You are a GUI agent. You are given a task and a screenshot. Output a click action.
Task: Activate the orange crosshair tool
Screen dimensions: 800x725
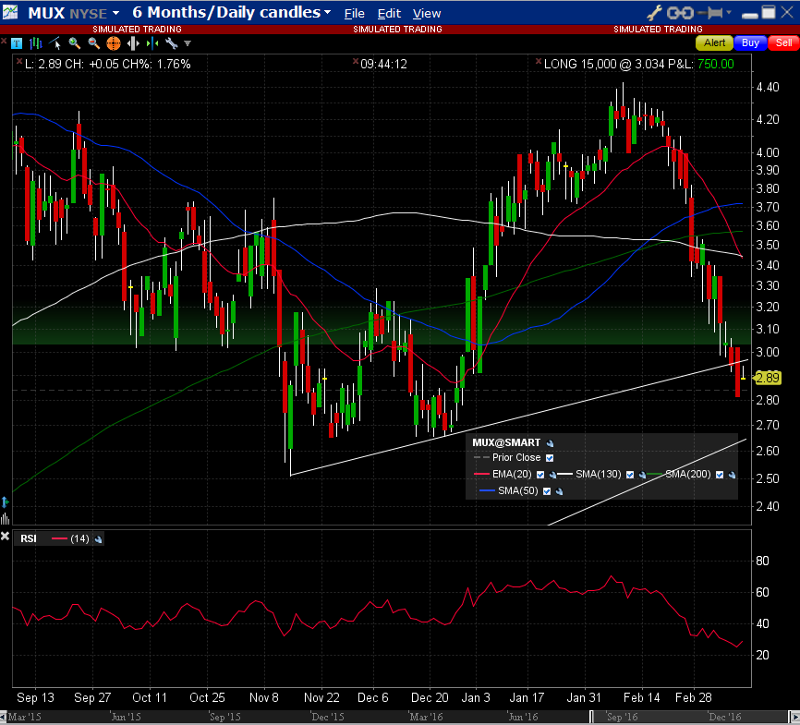114,43
